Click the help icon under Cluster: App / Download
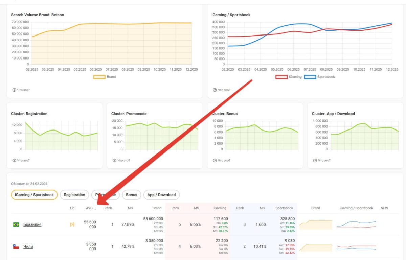The width and height of the screenshot is (406, 260). tap(315, 160)
